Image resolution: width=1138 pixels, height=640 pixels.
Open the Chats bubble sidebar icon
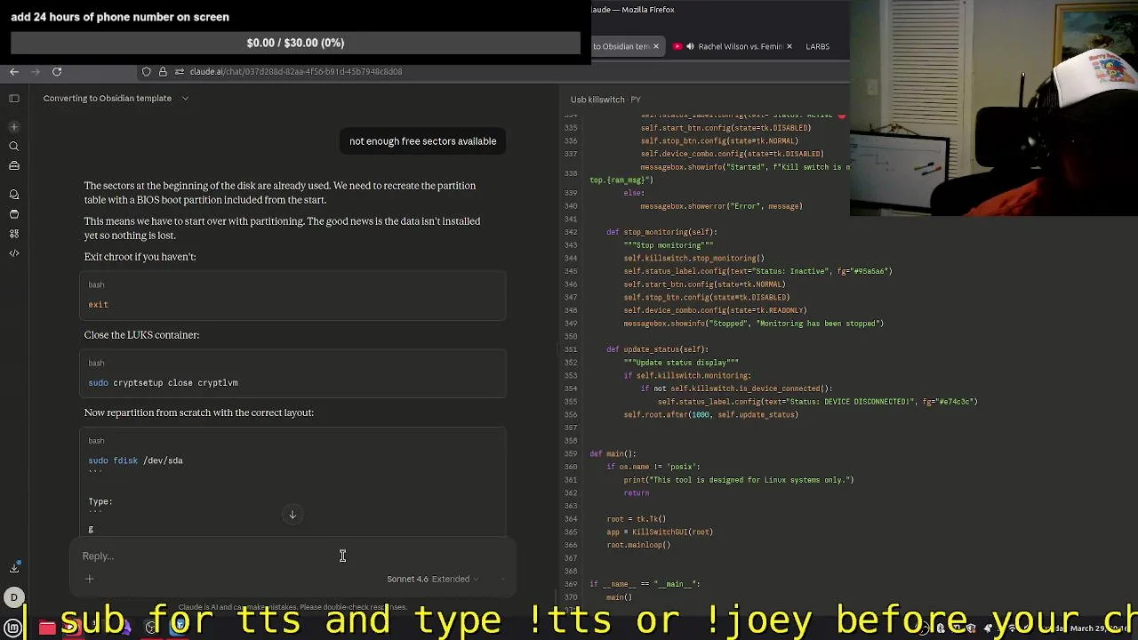pos(14,194)
